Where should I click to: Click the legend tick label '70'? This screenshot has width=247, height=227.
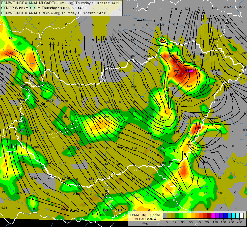point(199,222)
